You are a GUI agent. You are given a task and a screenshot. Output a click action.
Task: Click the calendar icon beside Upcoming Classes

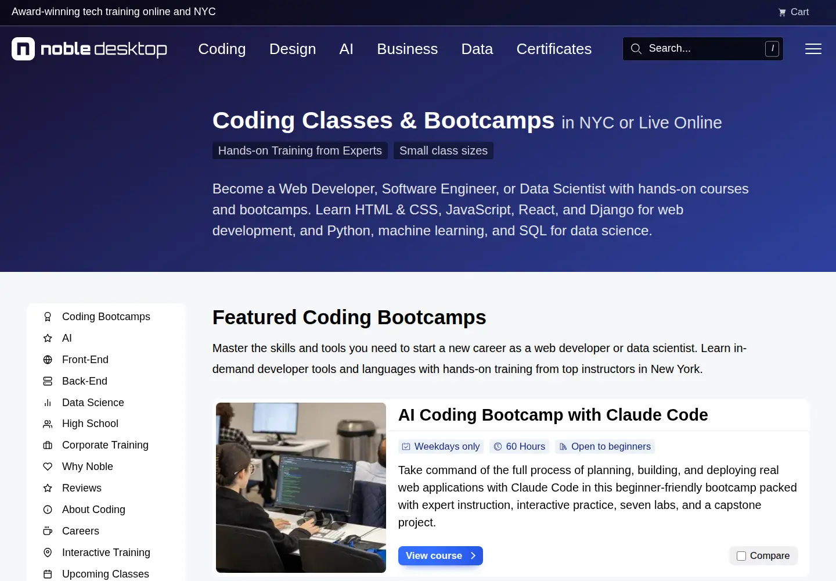48,574
